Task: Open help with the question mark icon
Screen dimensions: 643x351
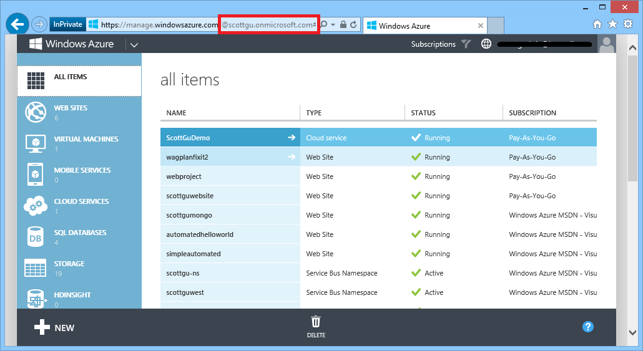Action: [x=587, y=327]
